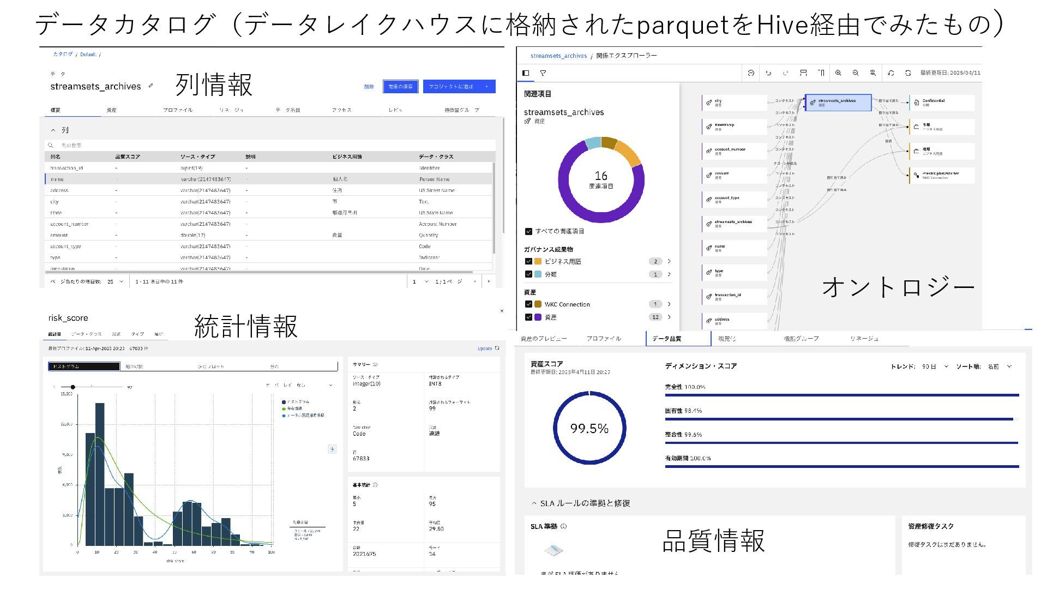Click the zoom in magnifier icon
This screenshot has width=1047, height=589.
pyautogui.click(x=838, y=73)
